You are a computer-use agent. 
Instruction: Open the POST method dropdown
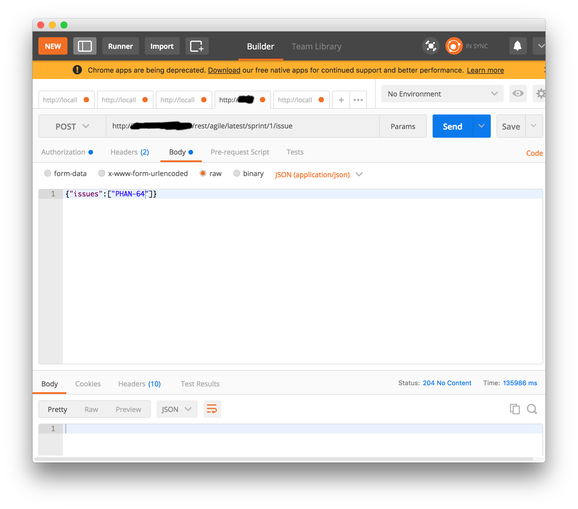pyautogui.click(x=72, y=126)
